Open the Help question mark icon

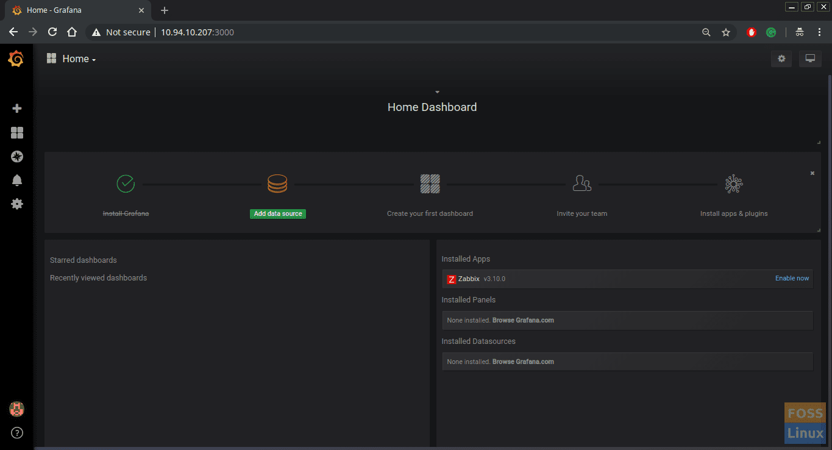coord(17,433)
